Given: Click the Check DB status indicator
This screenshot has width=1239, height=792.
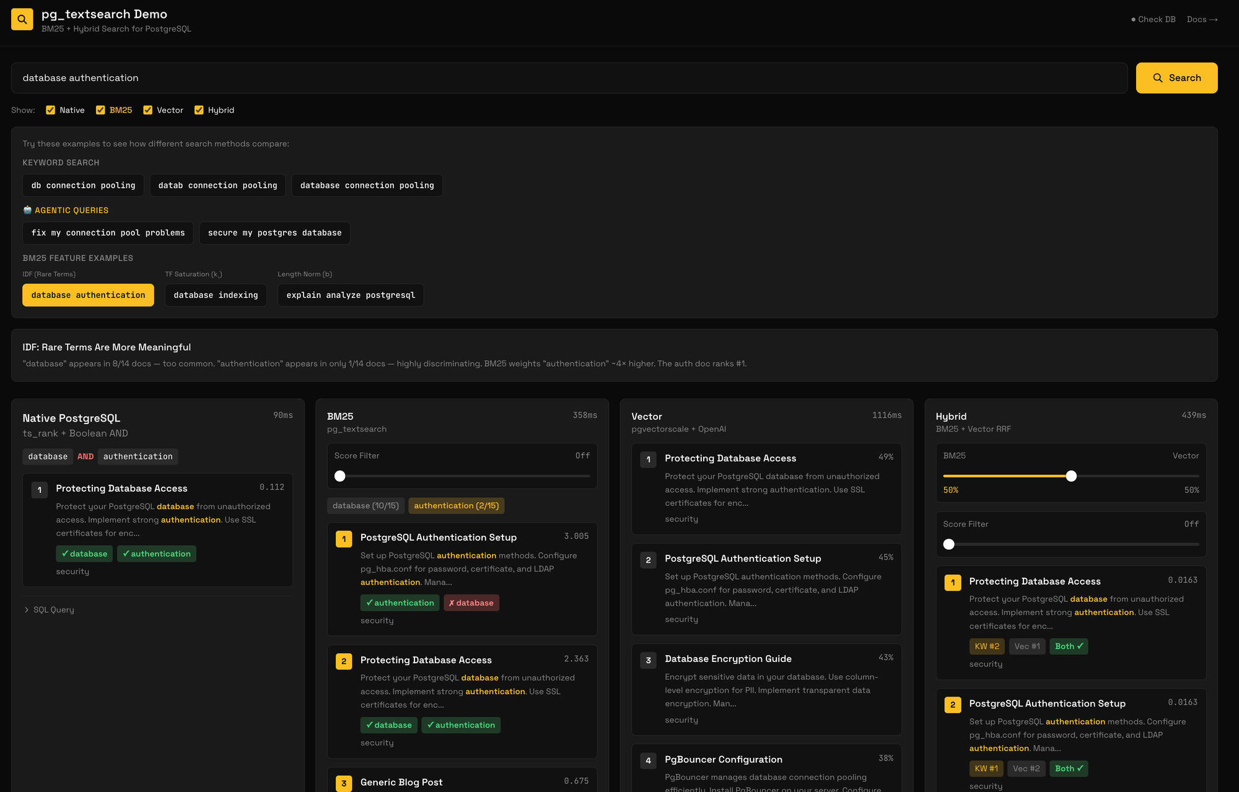Looking at the screenshot, I should [1153, 20].
